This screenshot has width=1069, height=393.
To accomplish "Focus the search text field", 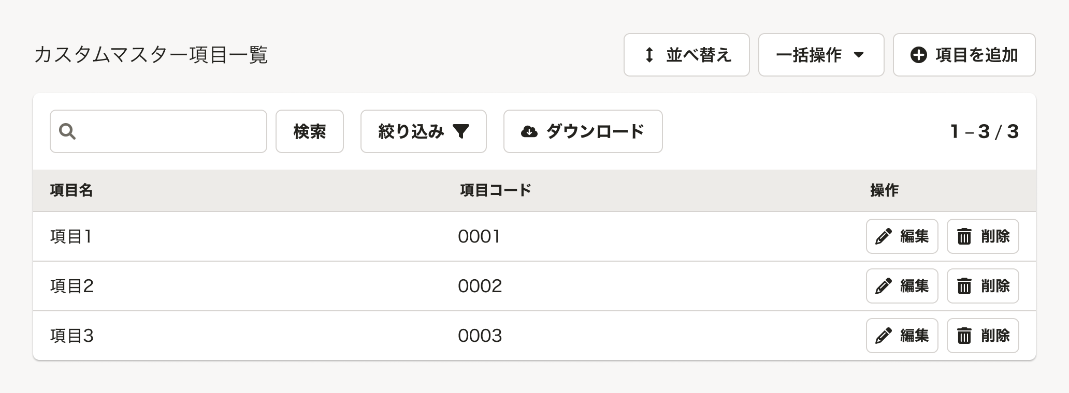I will pos(158,131).
